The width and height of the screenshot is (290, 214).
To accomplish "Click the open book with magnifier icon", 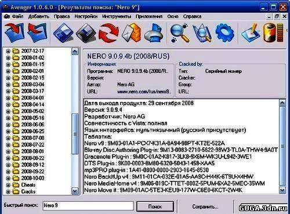I will tap(202, 32).
